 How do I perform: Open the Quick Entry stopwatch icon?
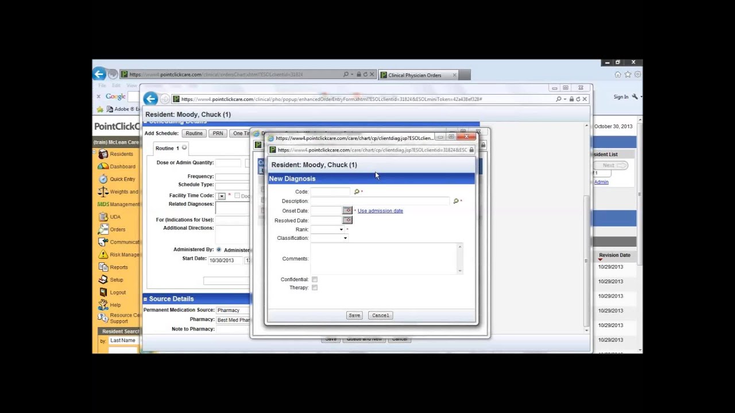click(x=103, y=179)
